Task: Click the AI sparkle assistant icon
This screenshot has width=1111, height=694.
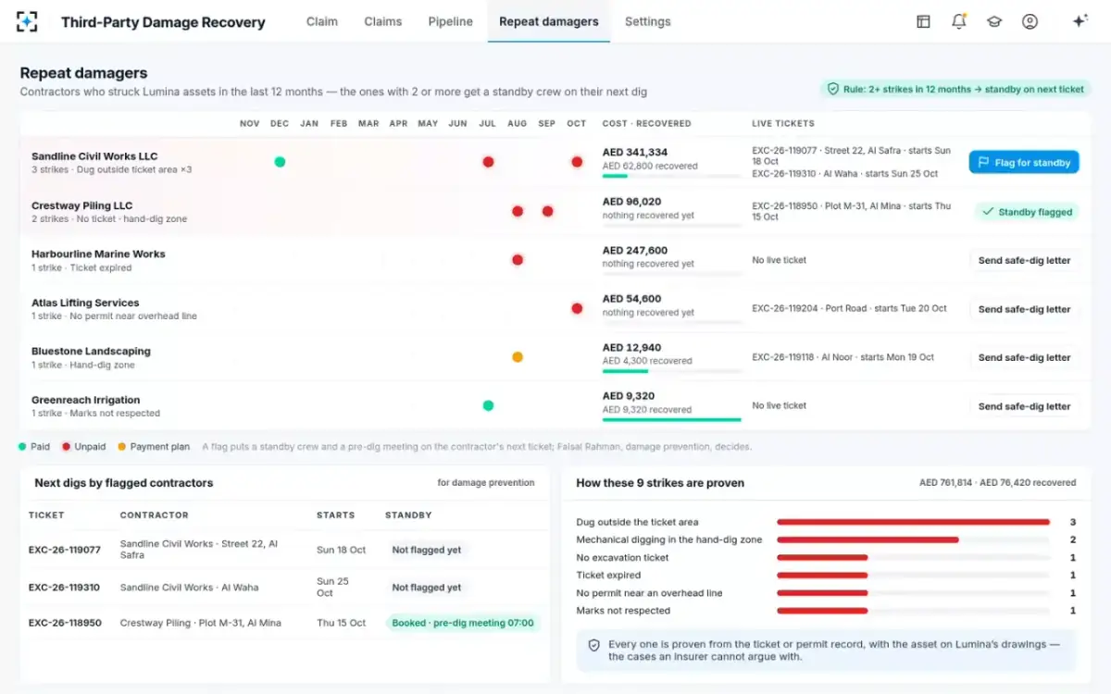Action: [1080, 21]
